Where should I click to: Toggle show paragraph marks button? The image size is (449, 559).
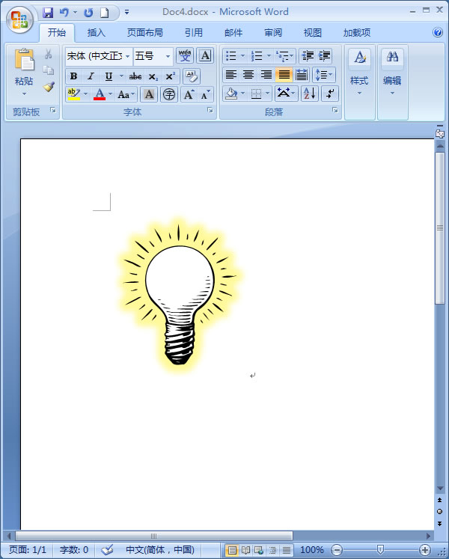(x=329, y=94)
